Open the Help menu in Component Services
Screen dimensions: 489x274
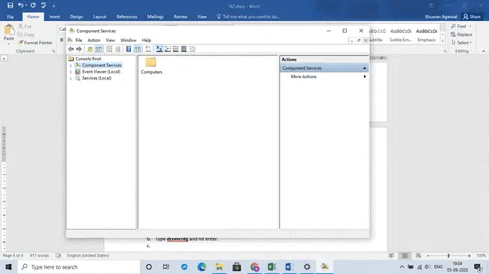pos(146,41)
